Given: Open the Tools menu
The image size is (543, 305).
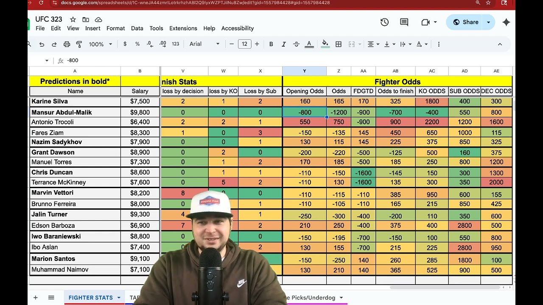Looking at the screenshot, I should point(156,28).
